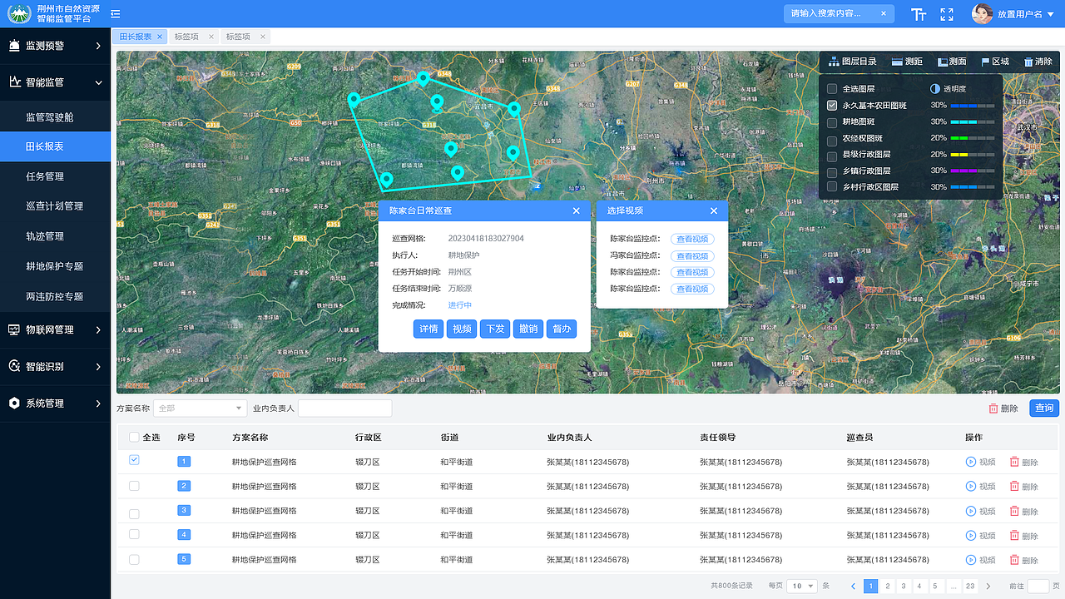Click the 智能识别 icon in sidebar
The image size is (1065, 599).
(x=14, y=366)
